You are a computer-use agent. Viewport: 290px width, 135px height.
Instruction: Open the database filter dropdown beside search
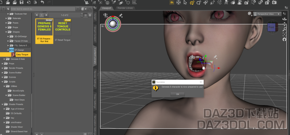point(84,9)
